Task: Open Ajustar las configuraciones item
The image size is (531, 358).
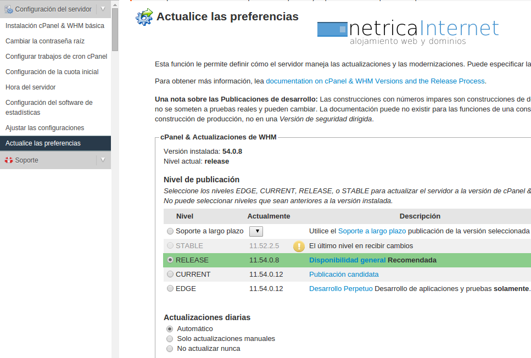Action: pos(44,128)
